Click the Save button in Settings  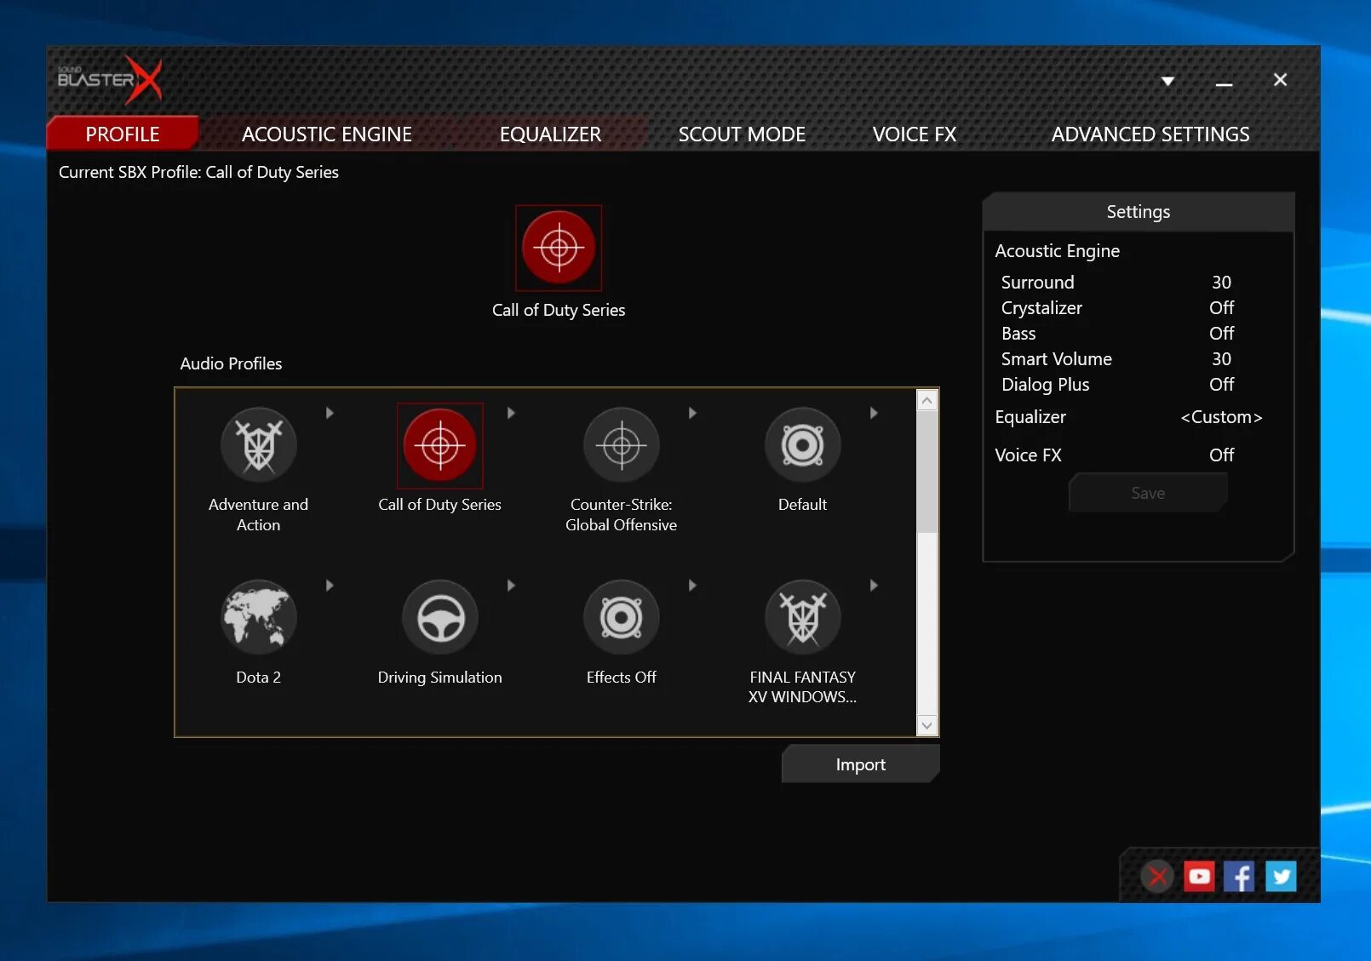point(1148,493)
